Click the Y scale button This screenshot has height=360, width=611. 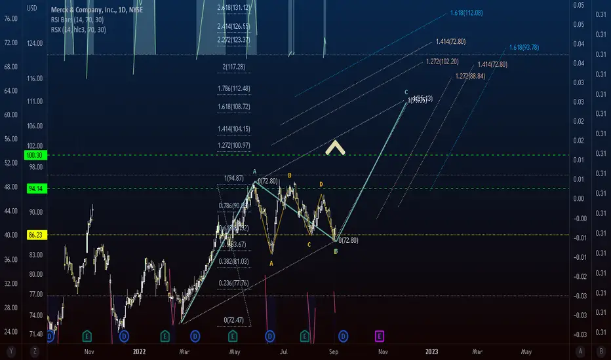pyautogui.click(x=11, y=351)
